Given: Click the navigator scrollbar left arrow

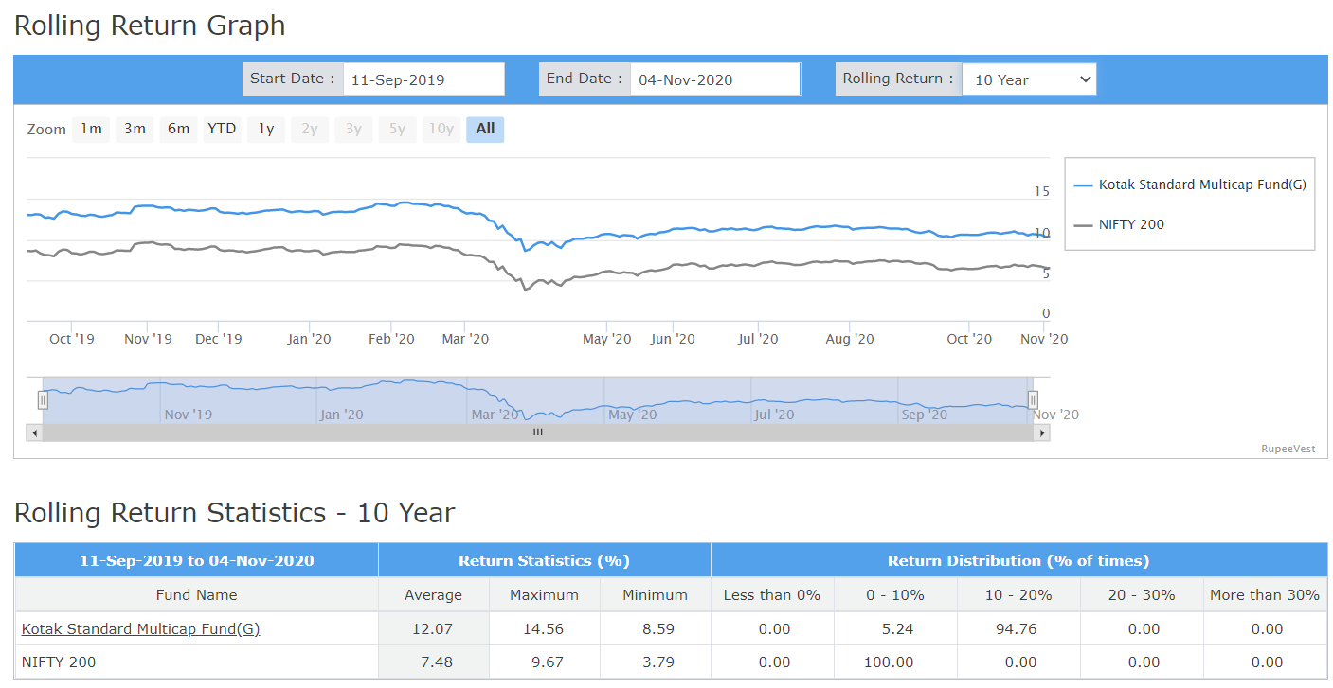Looking at the screenshot, I should point(35,432).
